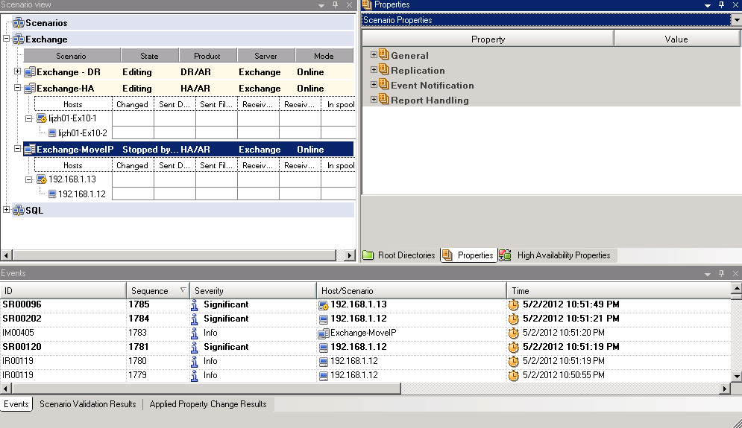
Task: Expand the Report Handling group
Action: click(374, 100)
